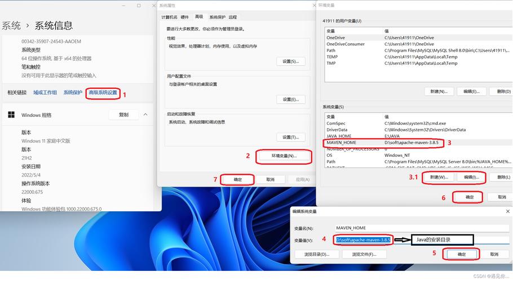This screenshot has width=513, height=281.
Task: Click 编辑(E)... for user variables
Action: [x=471, y=92]
